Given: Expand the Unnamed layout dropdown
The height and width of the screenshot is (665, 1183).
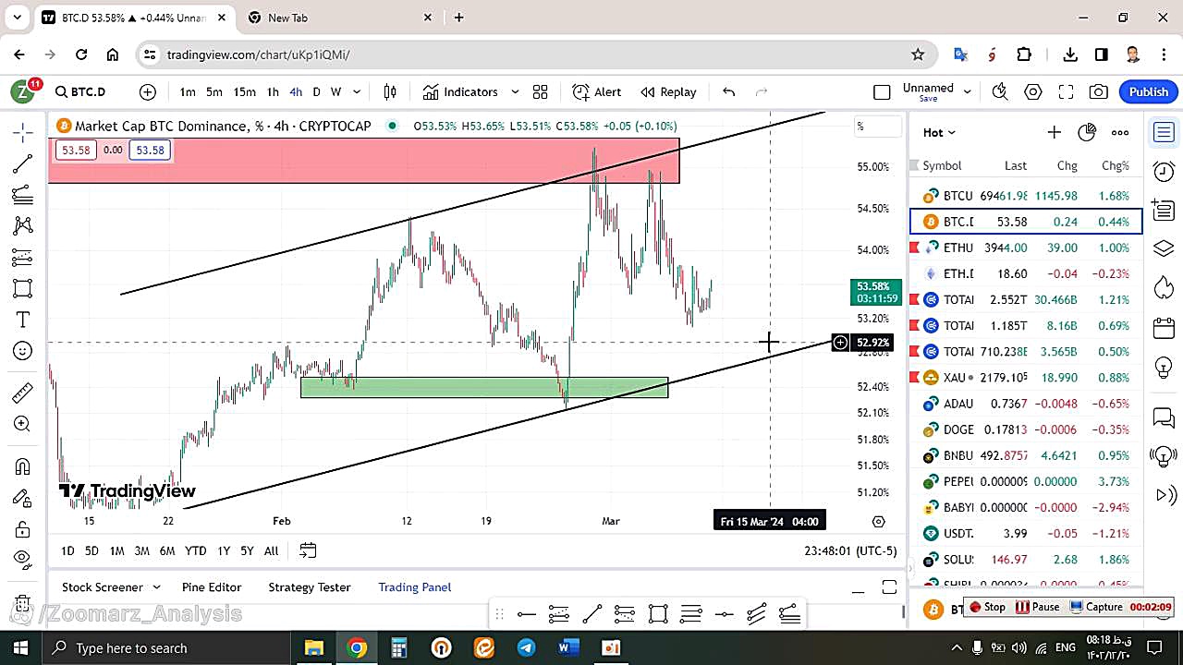Looking at the screenshot, I should click(x=968, y=91).
